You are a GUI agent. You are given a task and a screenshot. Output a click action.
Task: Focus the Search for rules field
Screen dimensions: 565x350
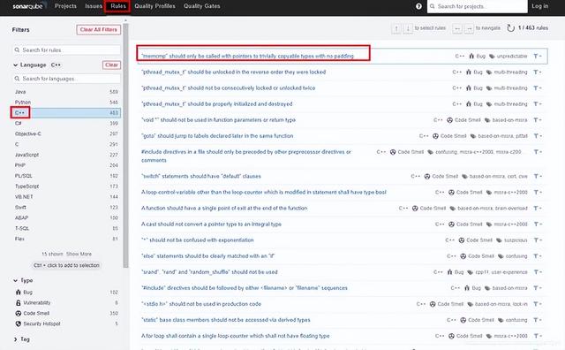point(67,49)
